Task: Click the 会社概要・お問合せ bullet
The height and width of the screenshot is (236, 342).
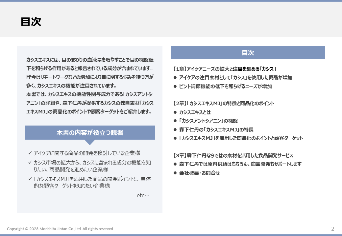Action: (197, 173)
